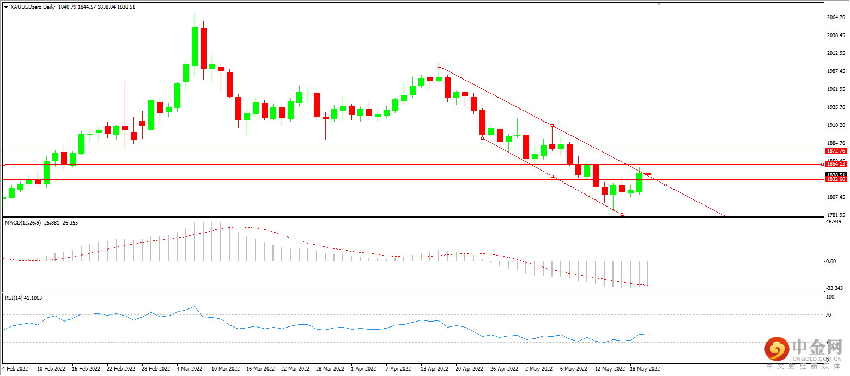Click the 28 Feb 2022 date label
Screen dimensions: 850x376
click(157, 369)
